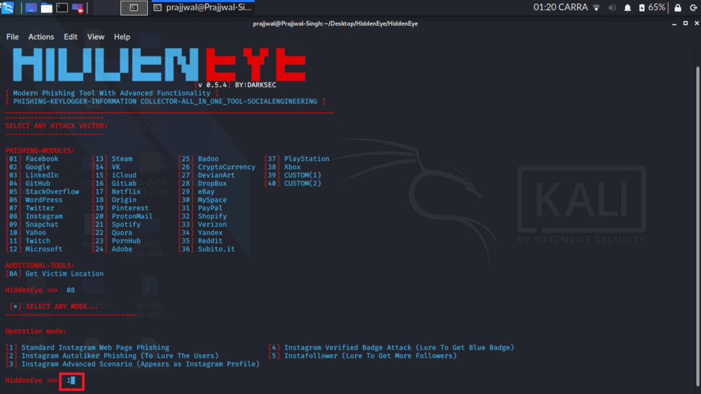The height and width of the screenshot is (394, 701).
Task: Click the "SELECT ANY ATTACK VECTOR:" heading
Action: (56, 126)
